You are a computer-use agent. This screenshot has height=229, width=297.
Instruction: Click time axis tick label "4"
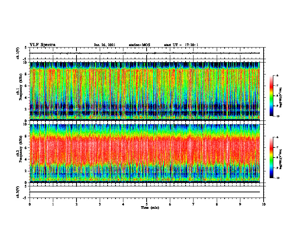point(123,204)
